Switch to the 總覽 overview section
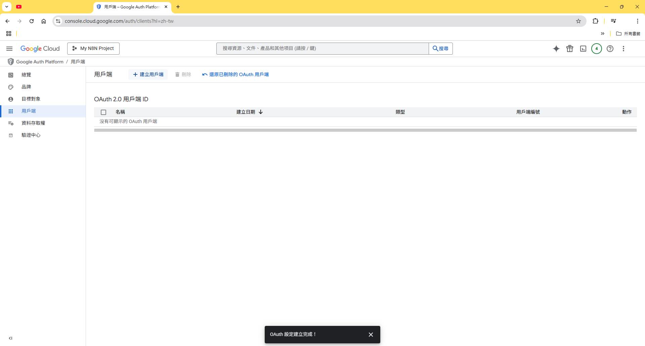The height and width of the screenshot is (346, 645). click(x=27, y=74)
